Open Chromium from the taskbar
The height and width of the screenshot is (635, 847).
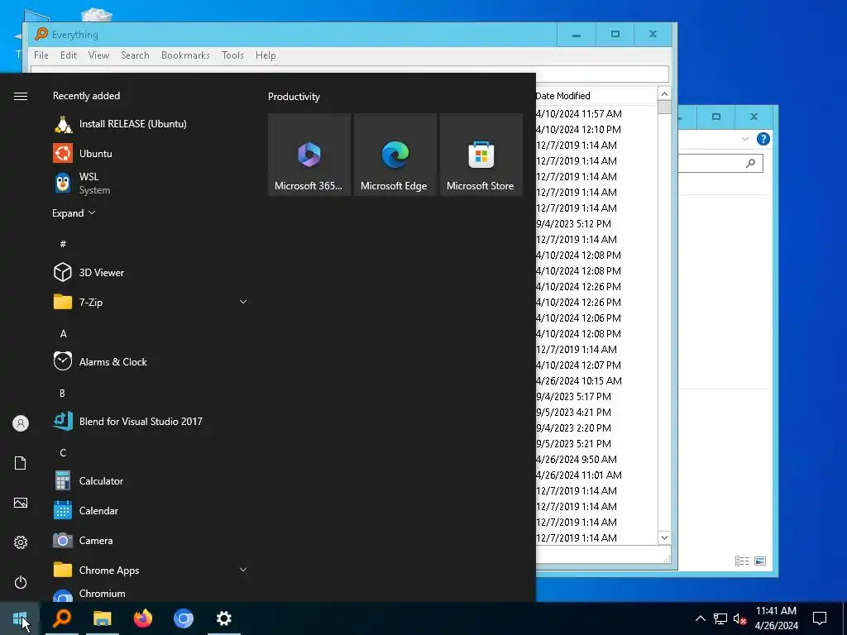coord(183,618)
